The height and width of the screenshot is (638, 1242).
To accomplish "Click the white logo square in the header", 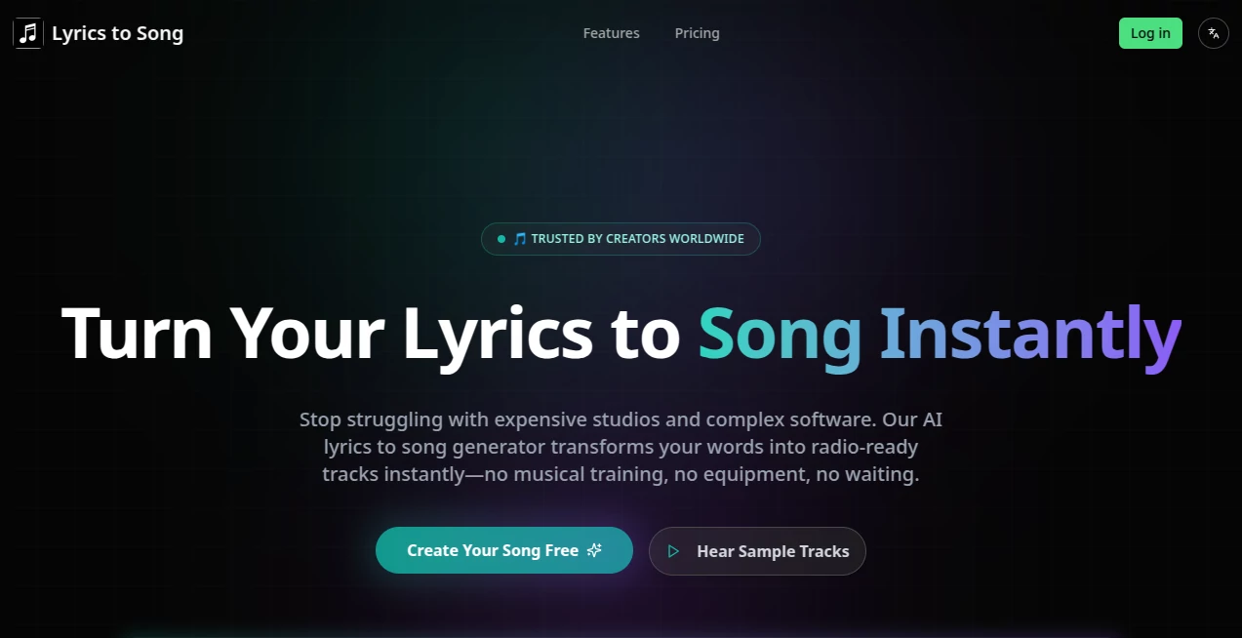I will 27,32.
